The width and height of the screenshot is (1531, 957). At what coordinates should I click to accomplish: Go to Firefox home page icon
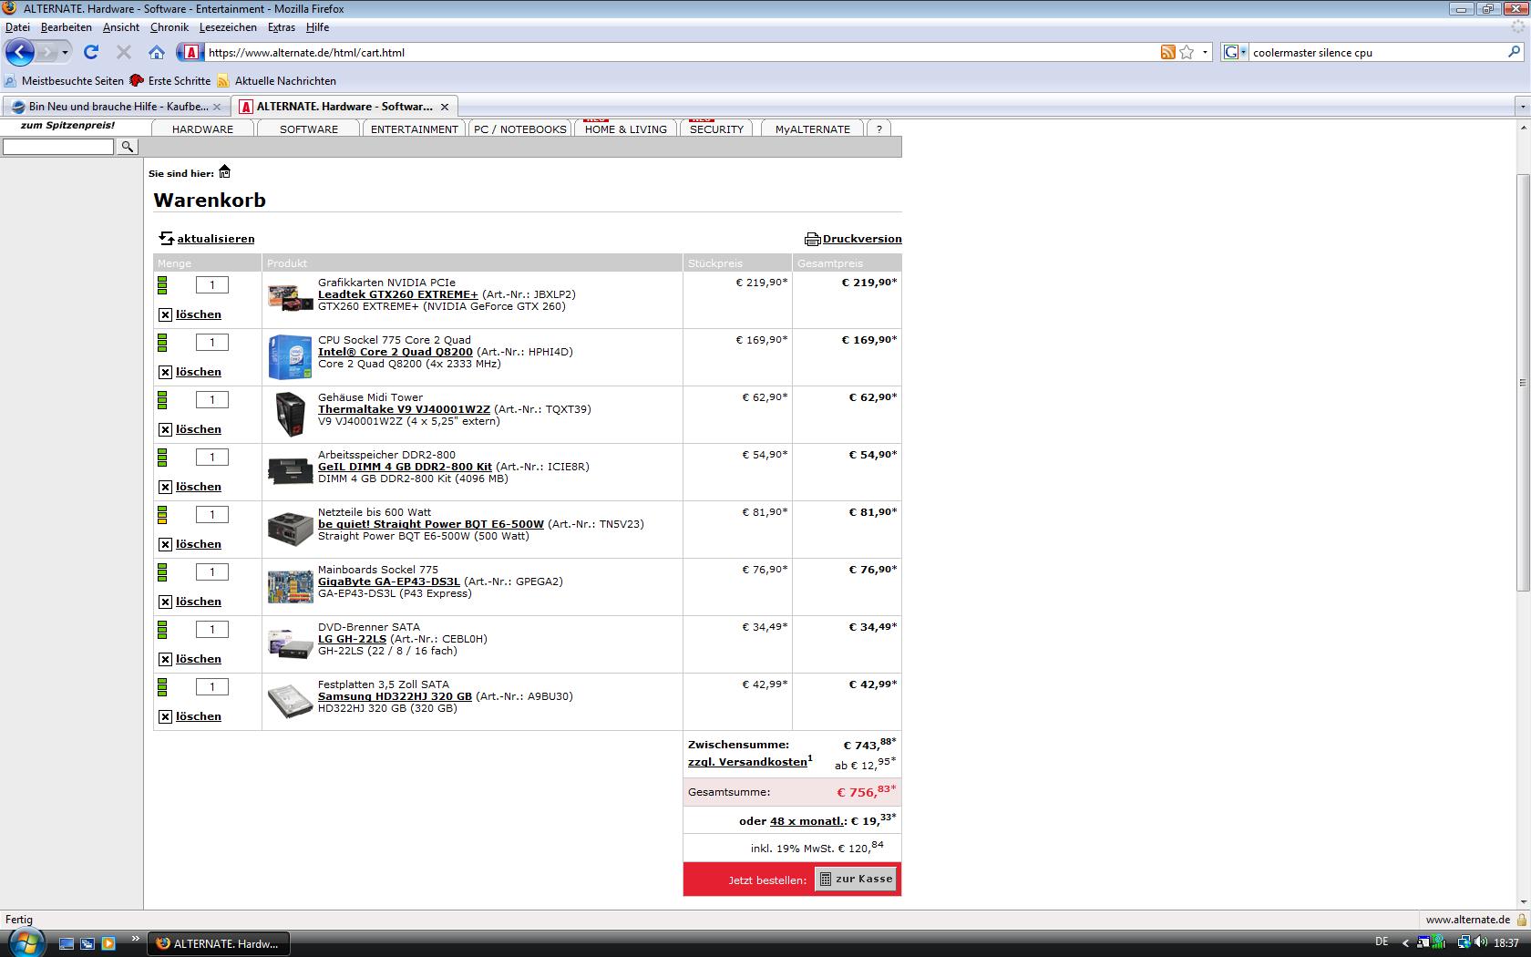(x=157, y=52)
